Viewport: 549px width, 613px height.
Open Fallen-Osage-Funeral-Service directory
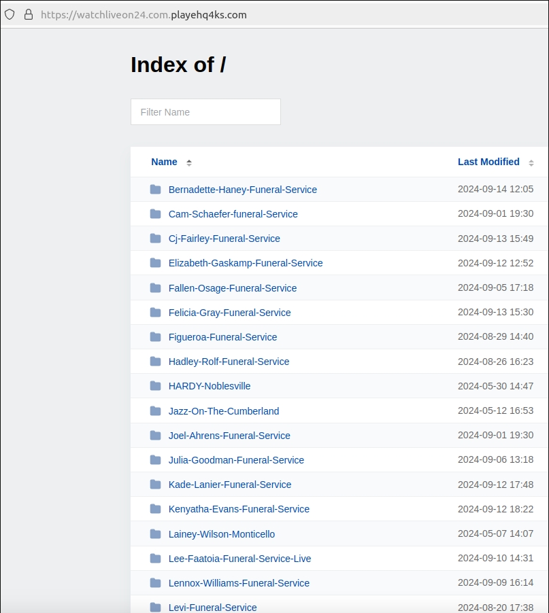tap(233, 288)
